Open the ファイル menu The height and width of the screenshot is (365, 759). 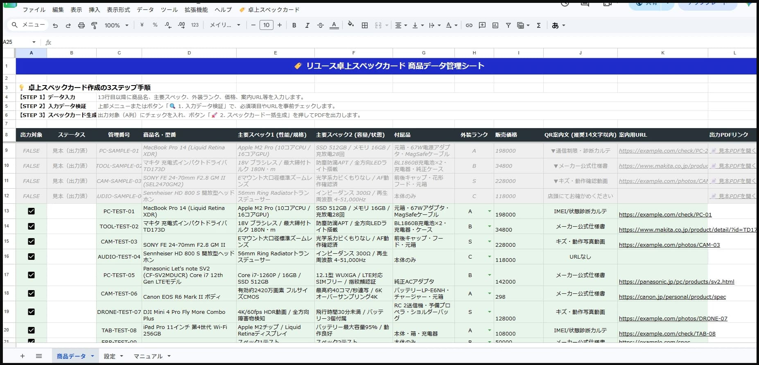tap(34, 9)
